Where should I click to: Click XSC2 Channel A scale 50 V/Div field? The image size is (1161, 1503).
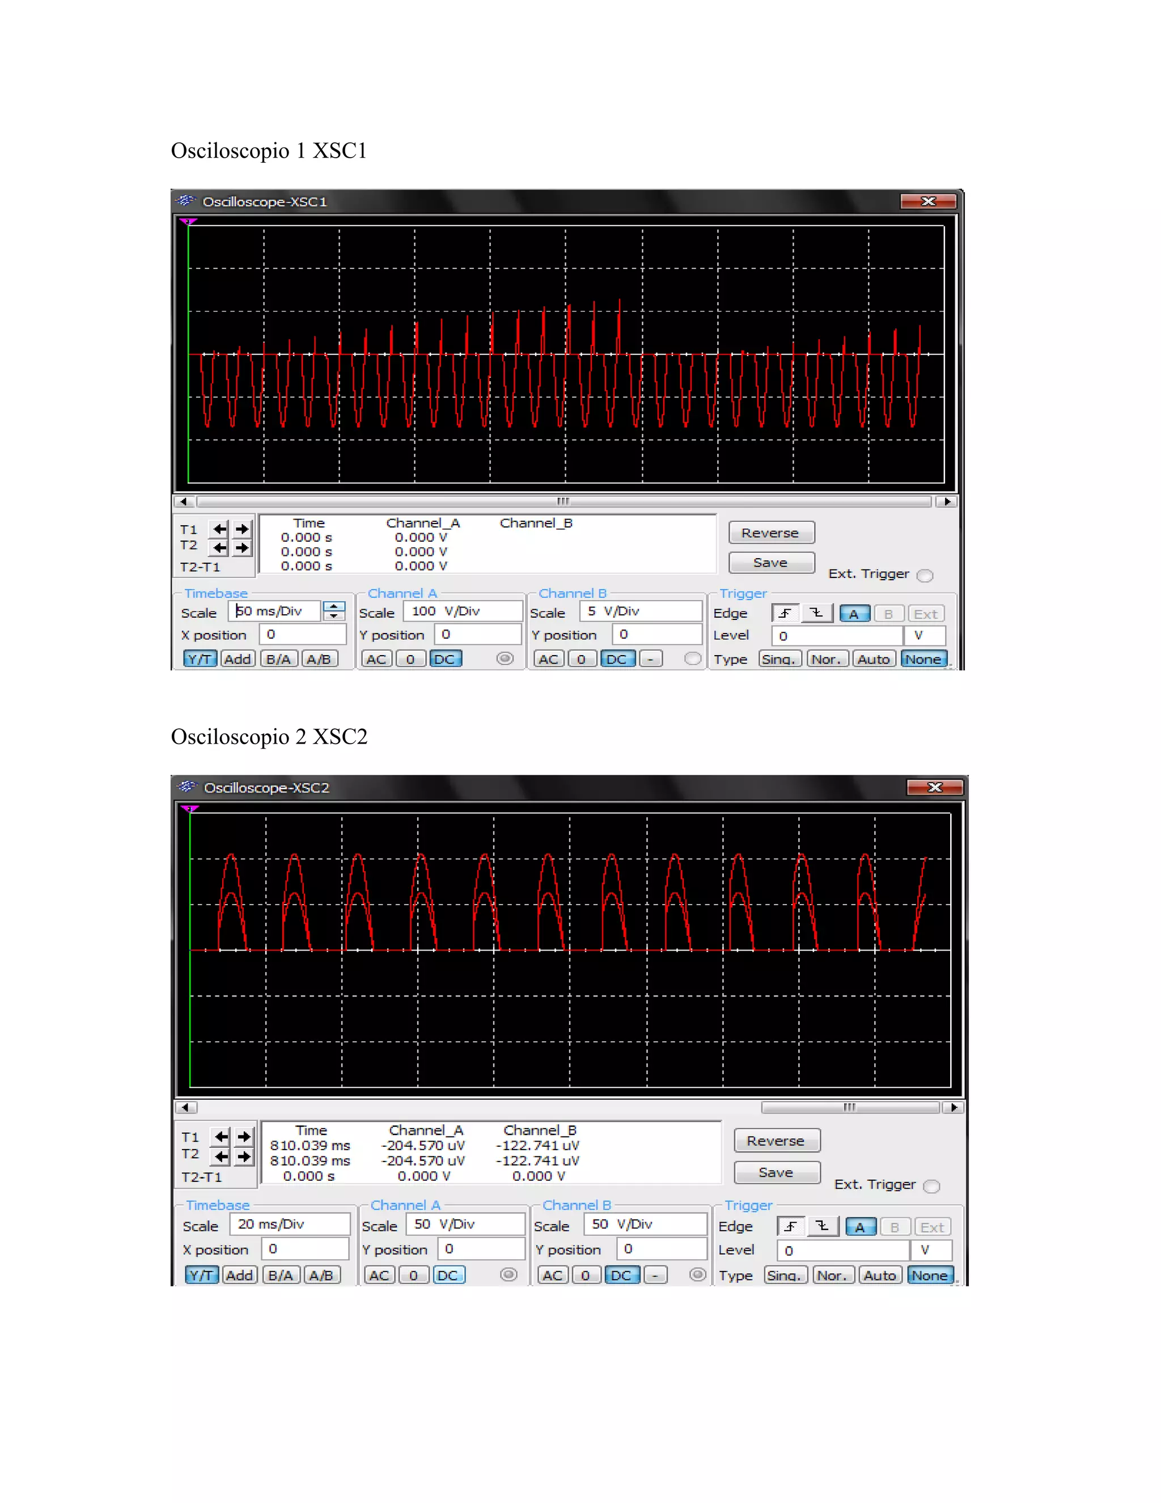[x=465, y=1225]
